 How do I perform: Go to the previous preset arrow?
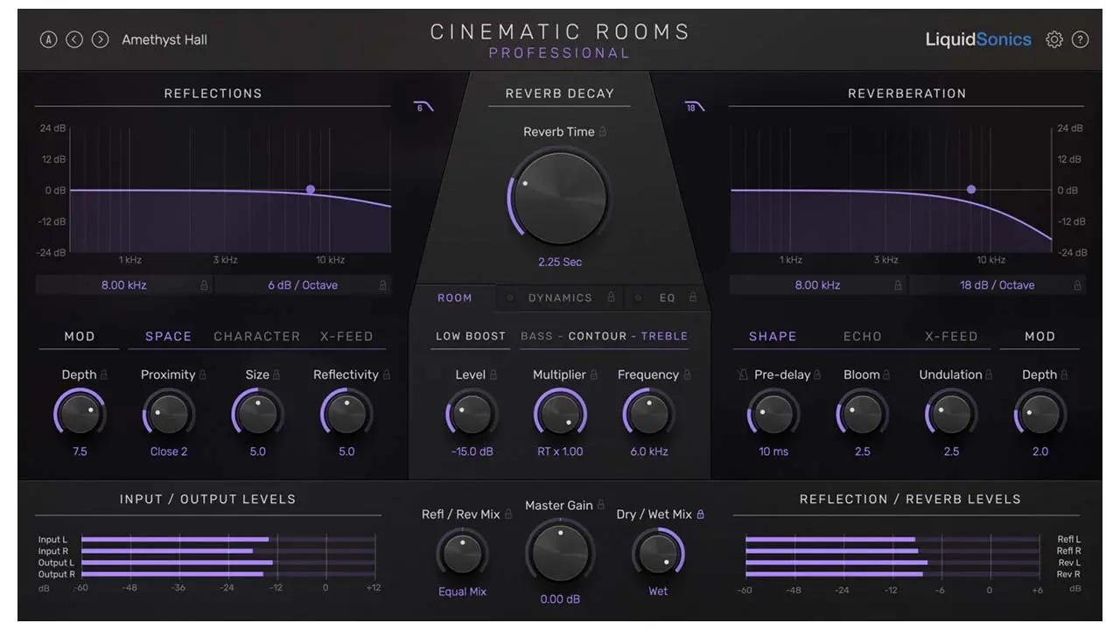74,39
